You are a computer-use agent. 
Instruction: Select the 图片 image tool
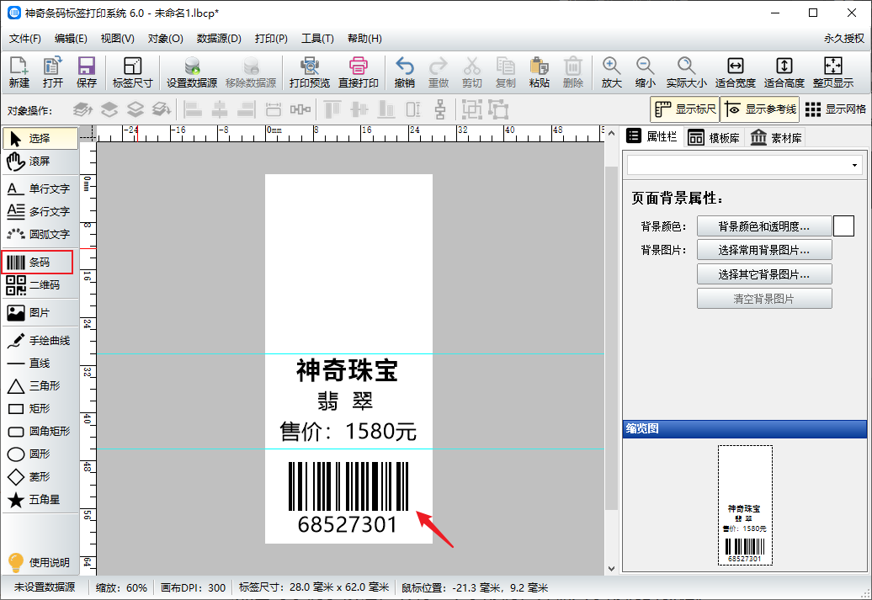click(40, 313)
